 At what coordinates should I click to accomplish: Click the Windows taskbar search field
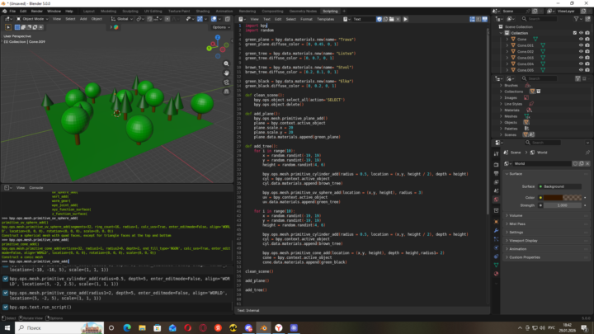click(x=33, y=327)
